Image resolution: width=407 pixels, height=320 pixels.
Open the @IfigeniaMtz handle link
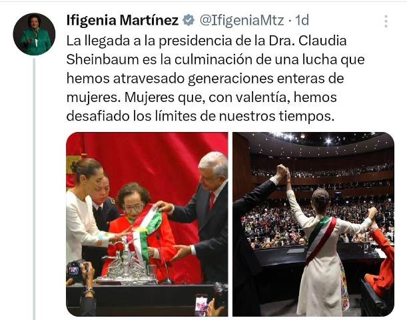tap(242, 21)
